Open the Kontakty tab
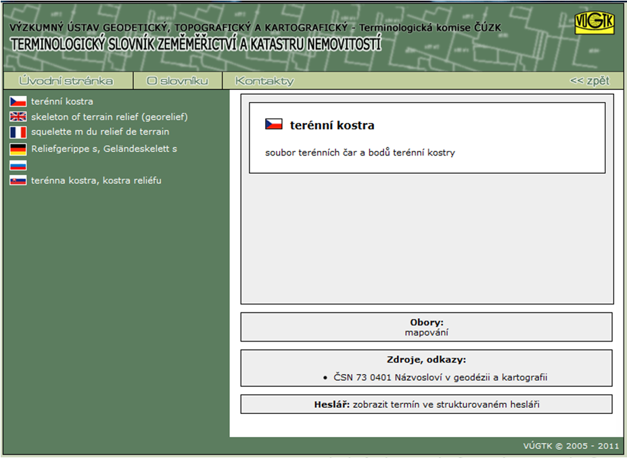This screenshot has height=458, width=627. 264,81
